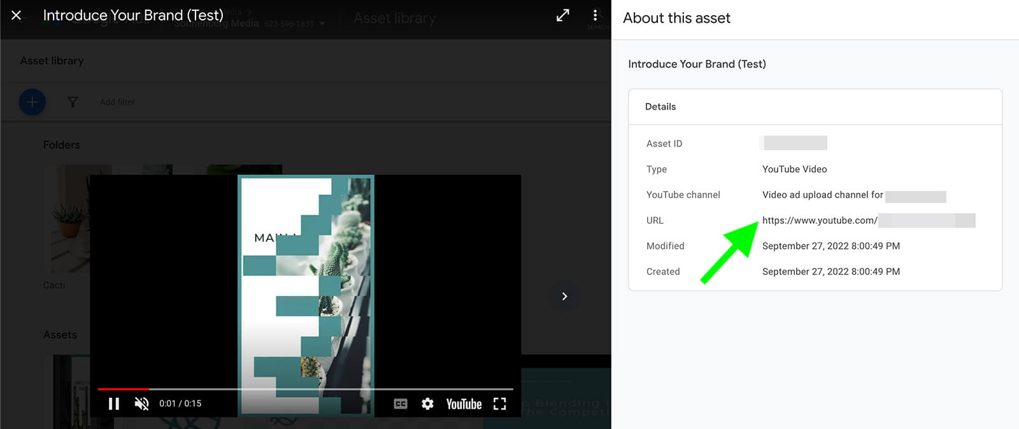Screen dimensions: 1019x429
Task: Click the Add filter field
Action: (117, 102)
